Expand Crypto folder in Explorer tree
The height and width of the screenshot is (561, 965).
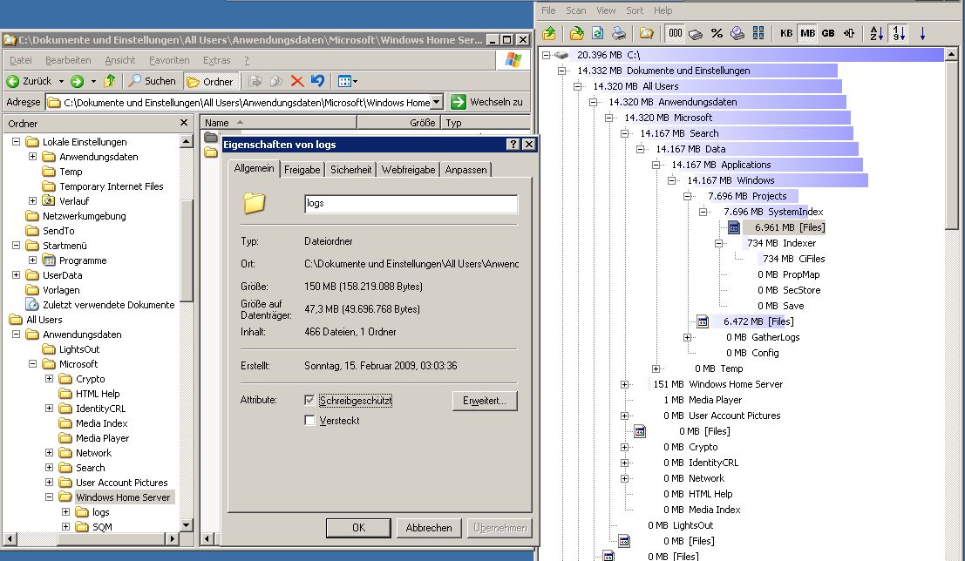pos(49,379)
